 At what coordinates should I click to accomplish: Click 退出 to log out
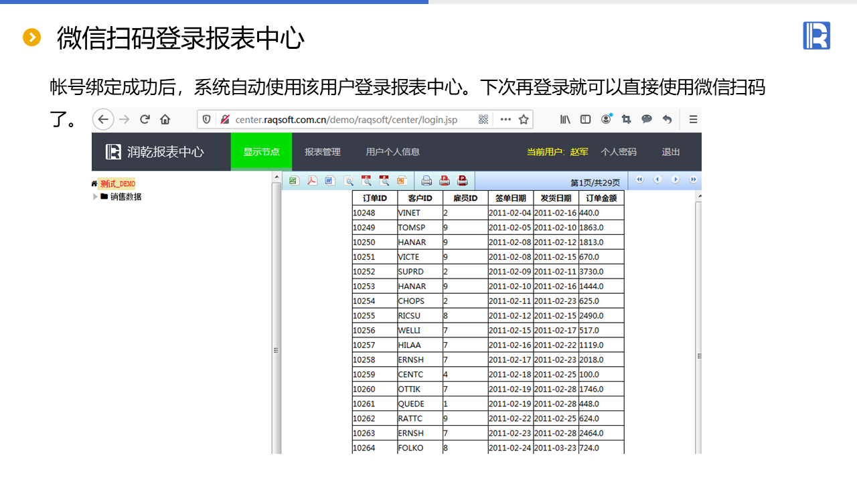[x=671, y=152]
